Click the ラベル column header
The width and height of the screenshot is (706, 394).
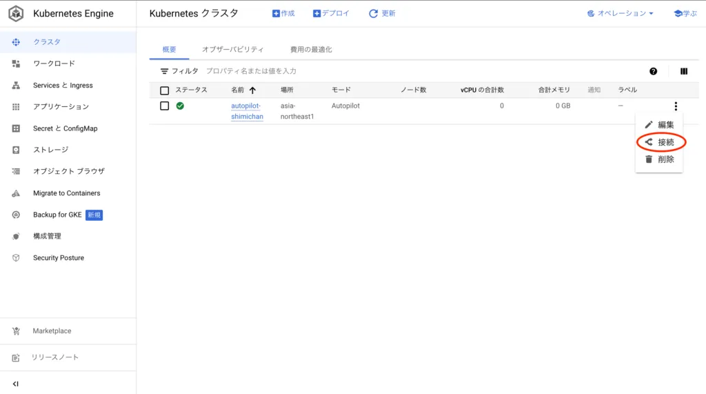pos(627,90)
